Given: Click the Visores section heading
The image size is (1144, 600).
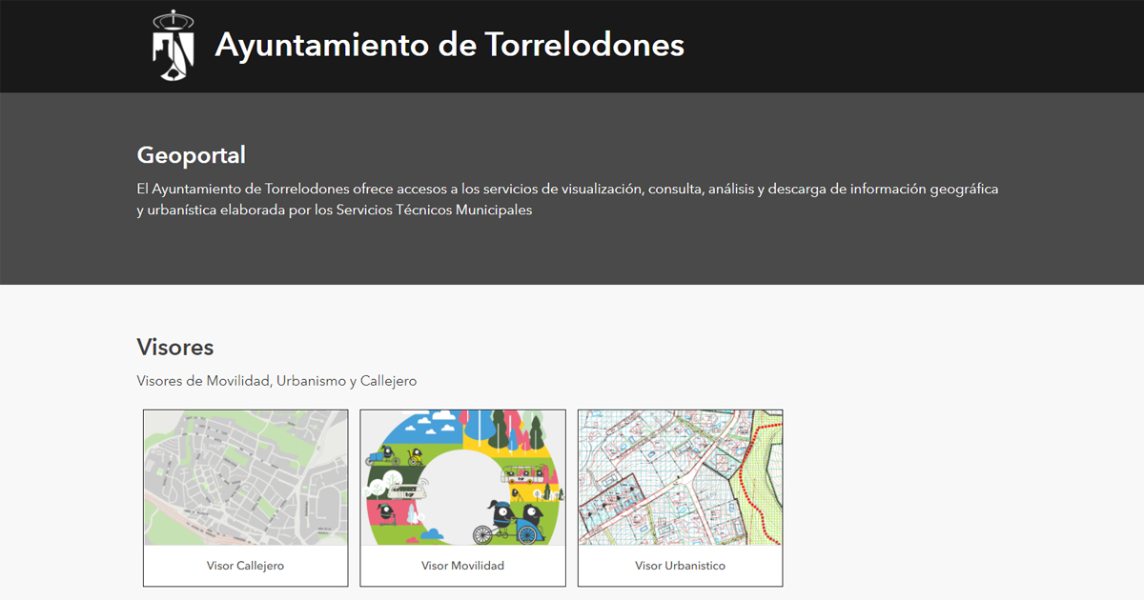Looking at the screenshot, I should click(175, 347).
